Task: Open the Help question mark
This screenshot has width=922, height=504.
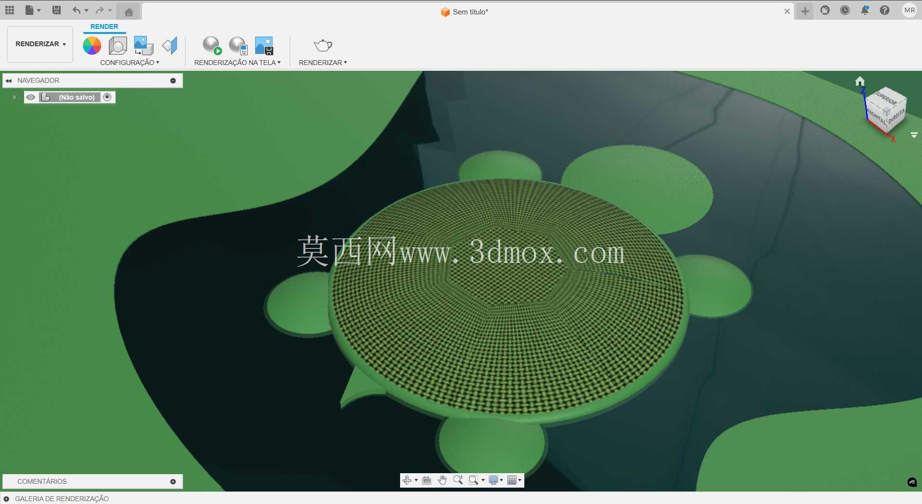Action: pos(884,10)
